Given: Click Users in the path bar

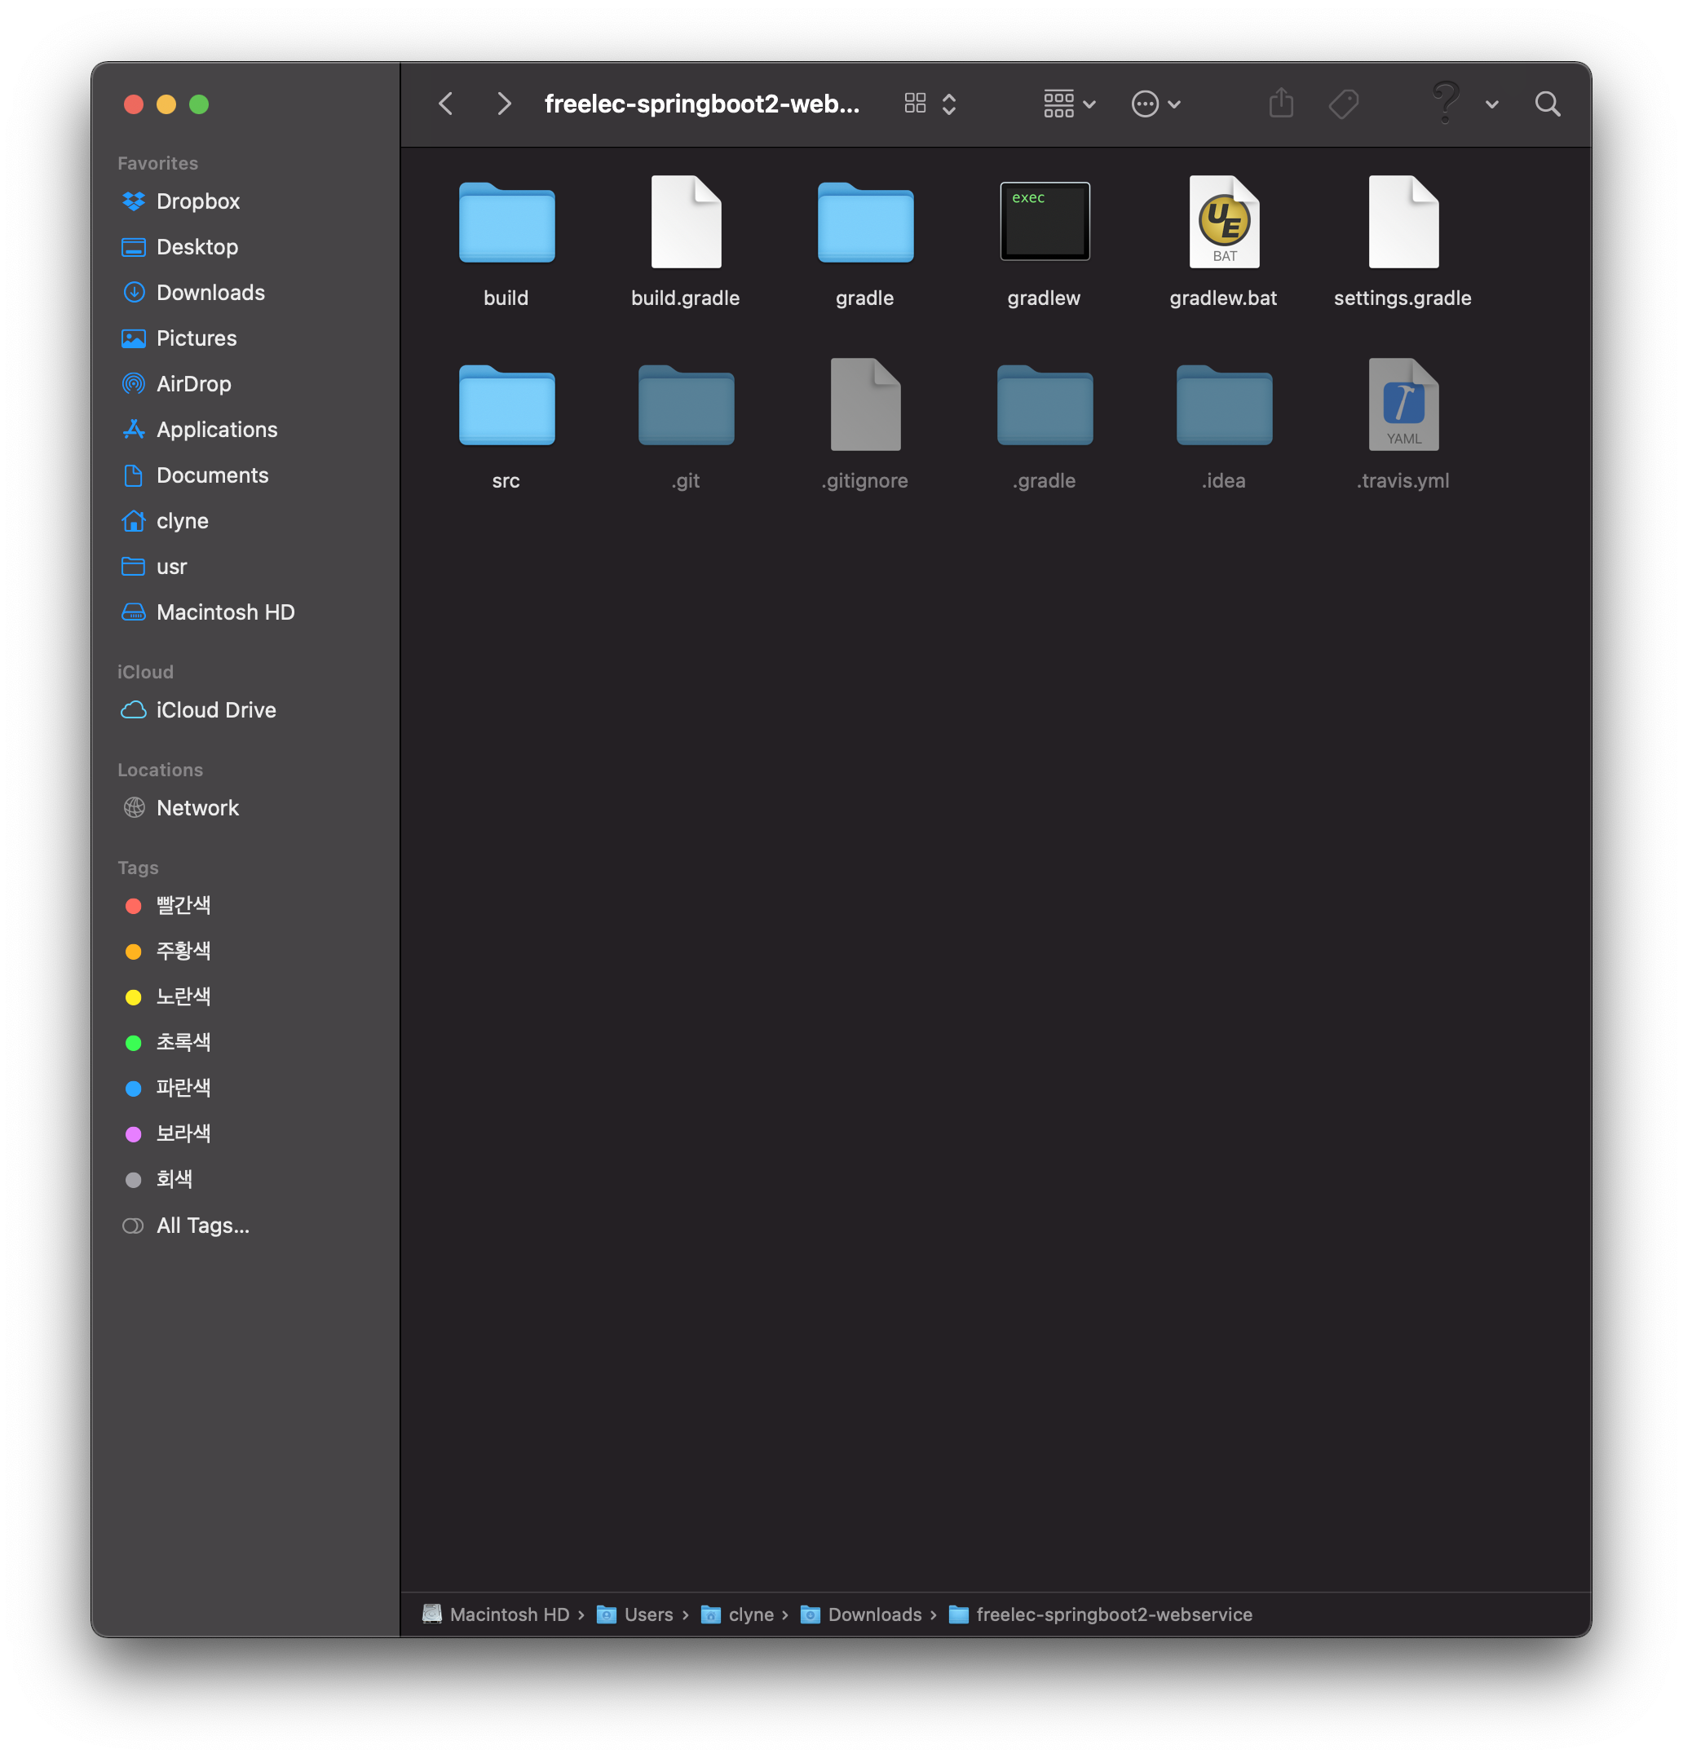Looking at the screenshot, I should click(x=647, y=1614).
